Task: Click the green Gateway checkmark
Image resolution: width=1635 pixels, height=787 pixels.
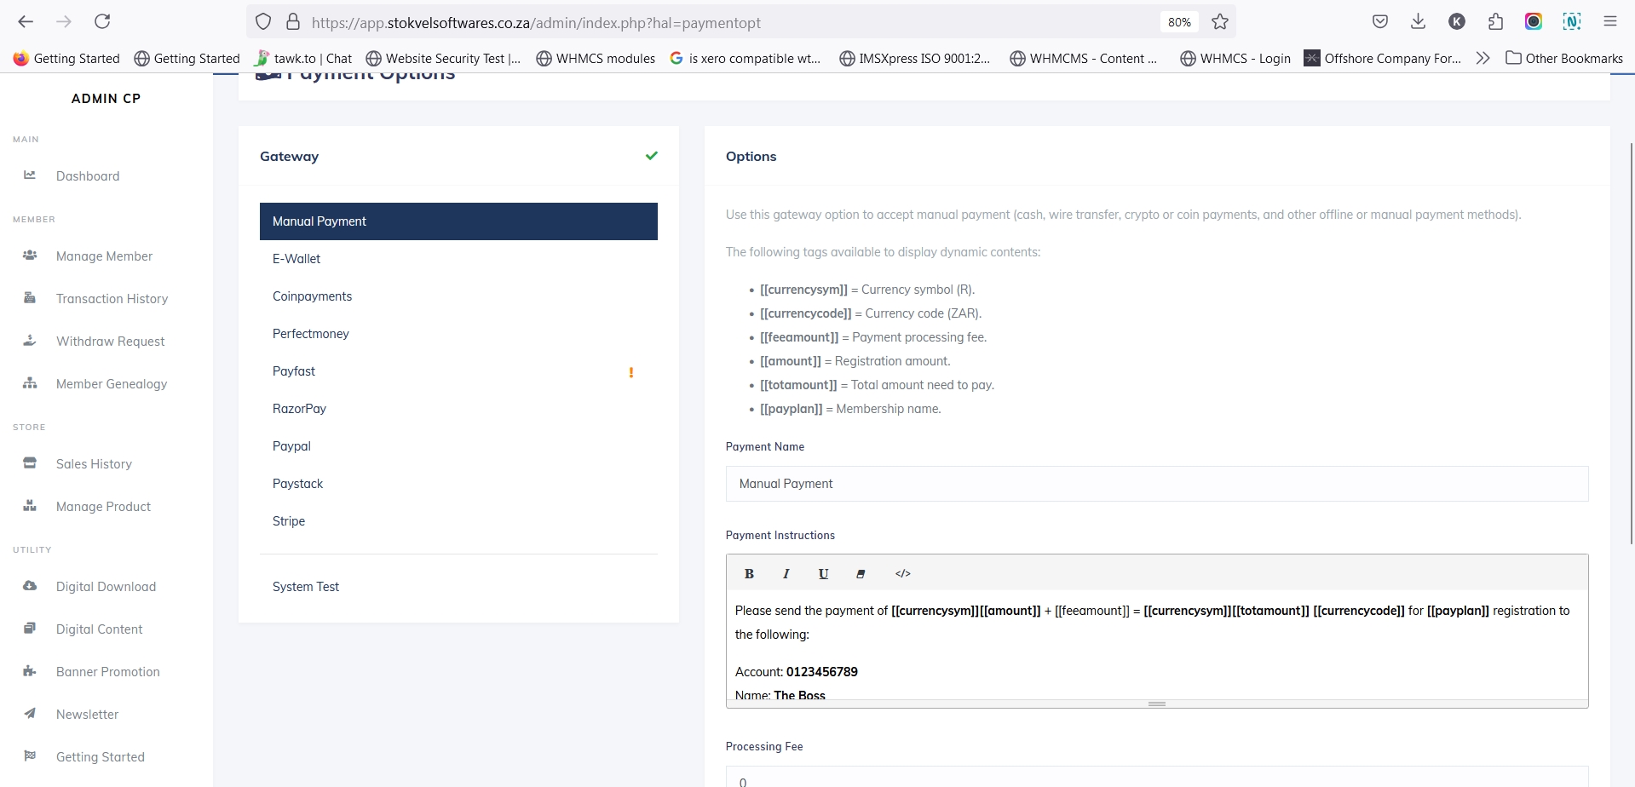Action: point(652,156)
